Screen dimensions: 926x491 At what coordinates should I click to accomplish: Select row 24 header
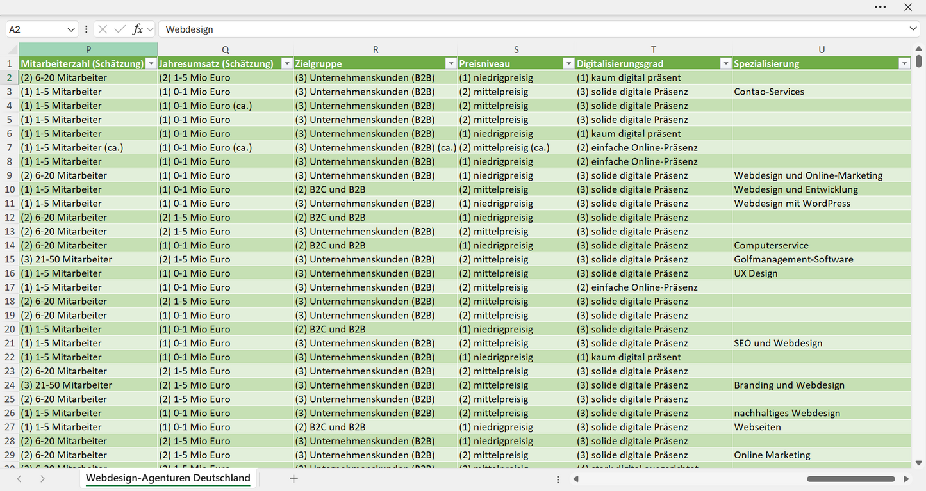pyautogui.click(x=10, y=385)
